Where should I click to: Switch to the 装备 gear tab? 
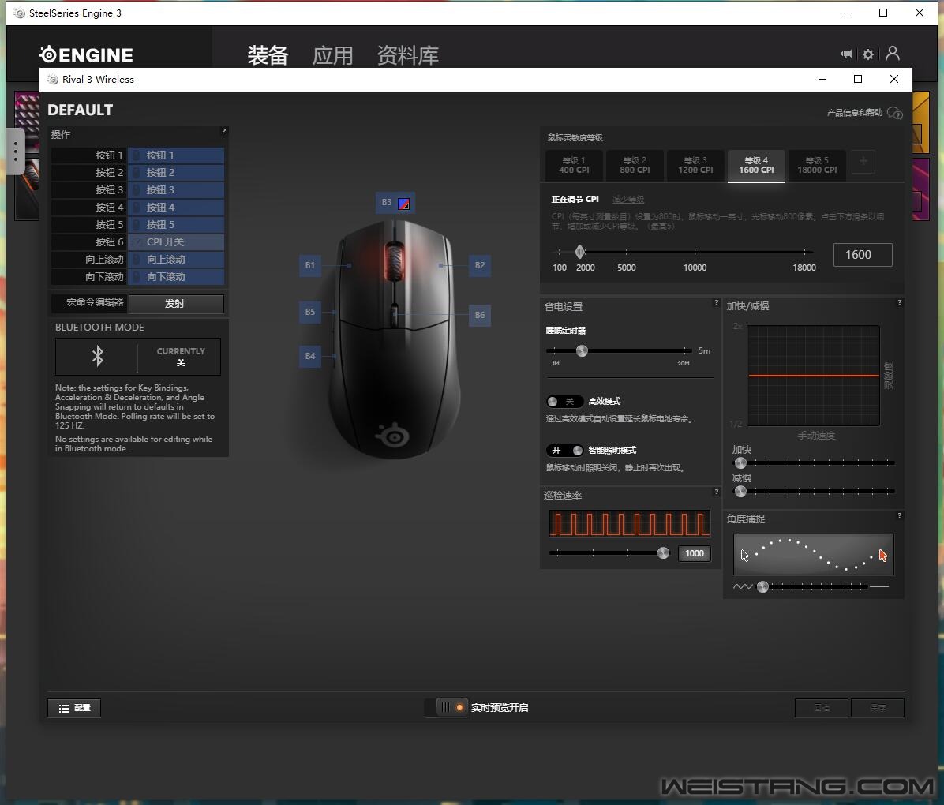coord(268,55)
